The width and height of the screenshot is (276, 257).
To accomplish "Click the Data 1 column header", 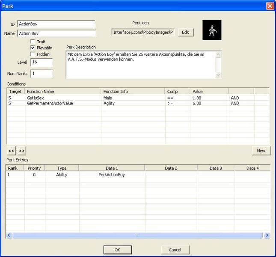I will click(x=112, y=168).
